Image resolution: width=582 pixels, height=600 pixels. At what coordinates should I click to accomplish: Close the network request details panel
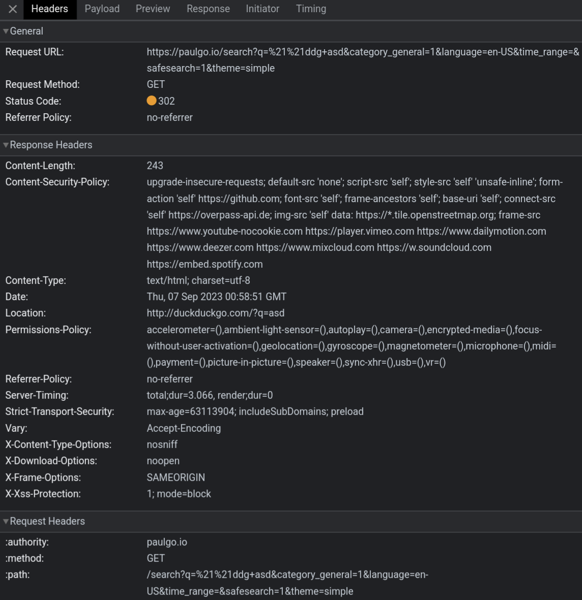click(12, 9)
